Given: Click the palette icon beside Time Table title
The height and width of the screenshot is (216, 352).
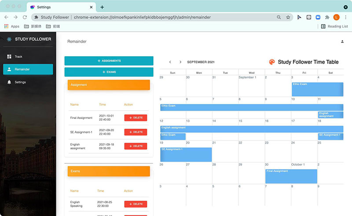Looking at the screenshot, I should 272,62.
